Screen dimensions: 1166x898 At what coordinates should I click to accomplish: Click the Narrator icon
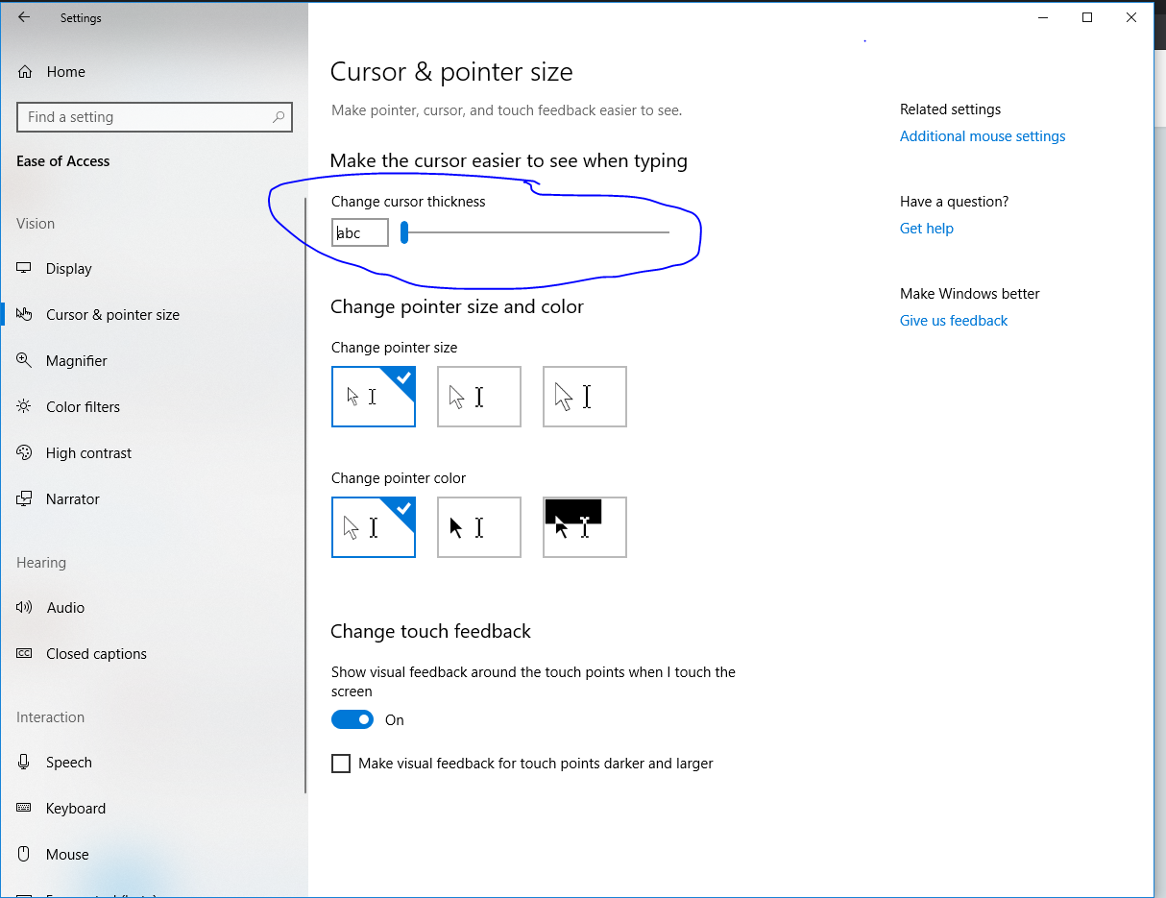pos(25,499)
